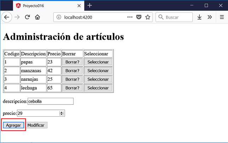Expand more tools overflow chevron

(x=210, y=17)
